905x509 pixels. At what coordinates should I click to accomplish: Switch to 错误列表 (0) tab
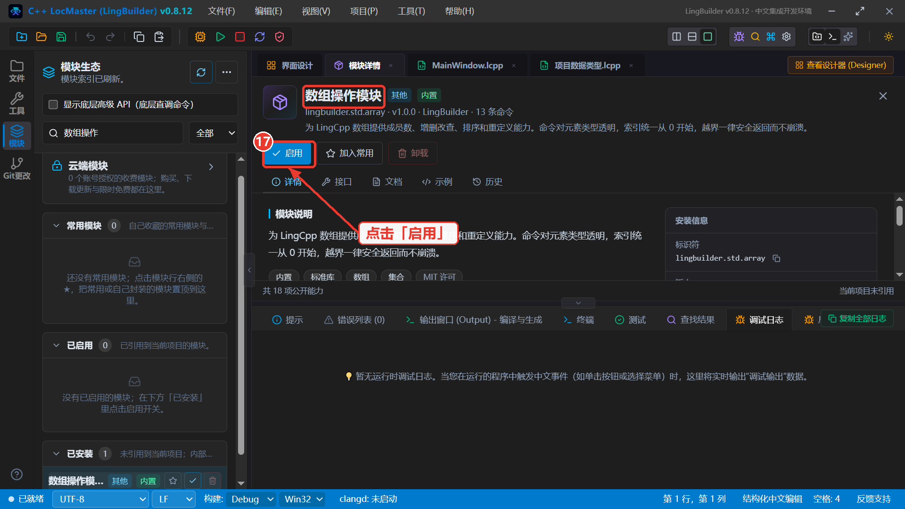pyautogui.click(x=354, y=320)
